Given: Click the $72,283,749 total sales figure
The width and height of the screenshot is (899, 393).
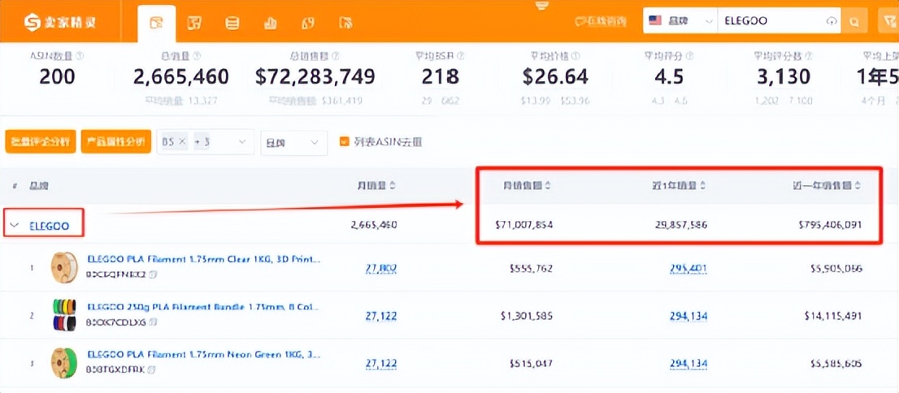Looking at the screenshot, I should point(315,77).
